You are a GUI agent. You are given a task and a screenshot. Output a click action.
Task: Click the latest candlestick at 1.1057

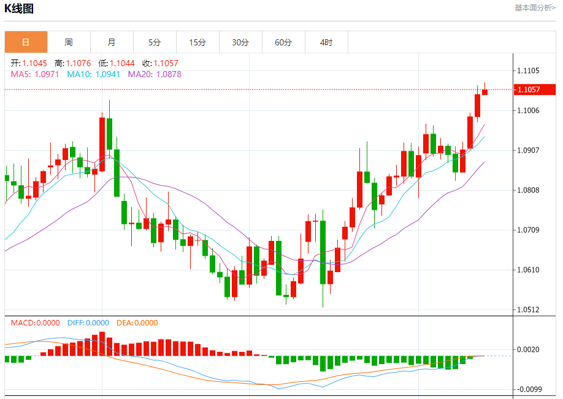tap(484, 89)
